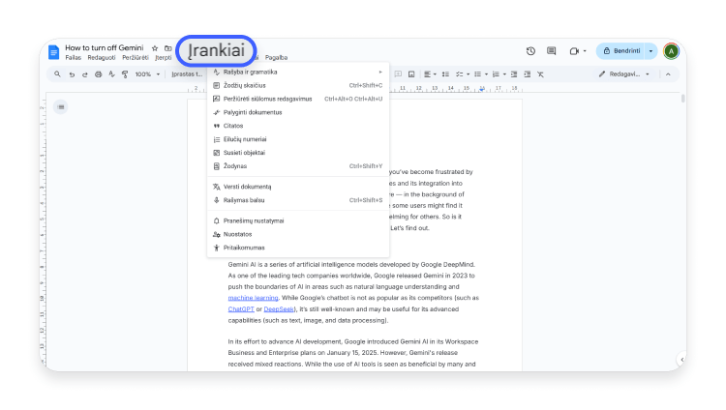Open the search menus magnifier icon
The width and height of the screenshot is (726, 410).
(57, 74)
